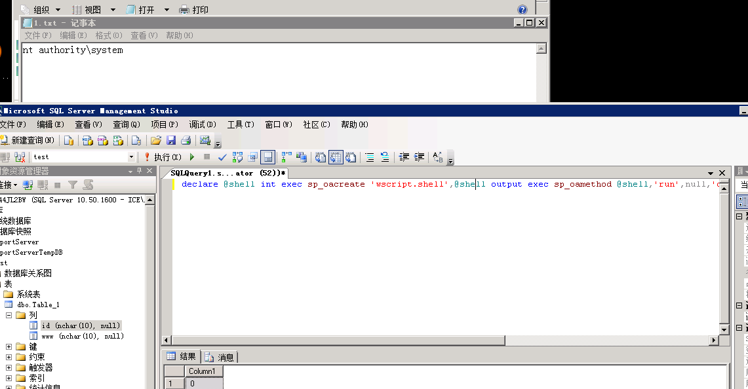Viewport: 748px width, 389px height.
Task: Open the standard toolbar overflow options arrow
Action: [x=218, y=141]
